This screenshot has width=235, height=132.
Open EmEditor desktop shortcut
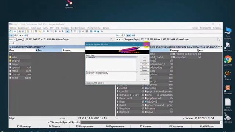(x=228, y=47)
